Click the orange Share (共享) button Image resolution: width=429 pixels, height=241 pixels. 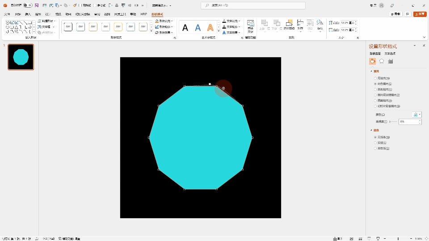click(x=420, y=14)
